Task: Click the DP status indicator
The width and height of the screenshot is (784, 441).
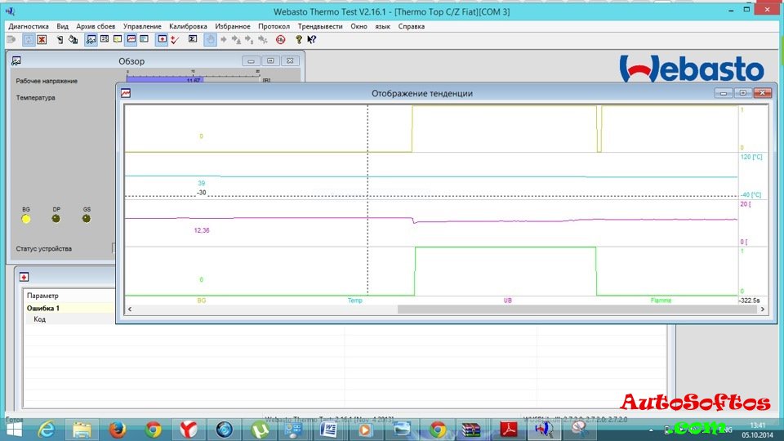Action: [56, 219]
